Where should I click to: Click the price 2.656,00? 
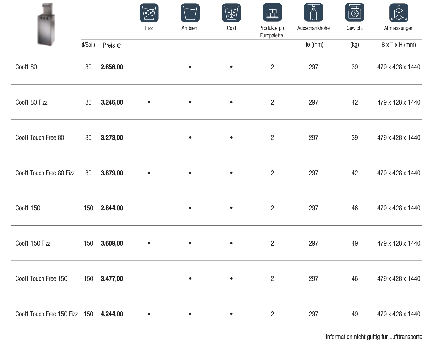point(112,67)
